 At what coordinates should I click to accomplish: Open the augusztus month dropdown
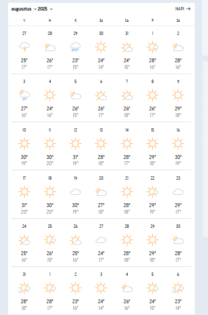[x=24, y=9]
